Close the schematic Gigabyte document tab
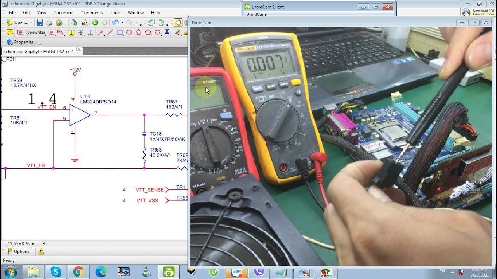 click(x=79, y=50)
